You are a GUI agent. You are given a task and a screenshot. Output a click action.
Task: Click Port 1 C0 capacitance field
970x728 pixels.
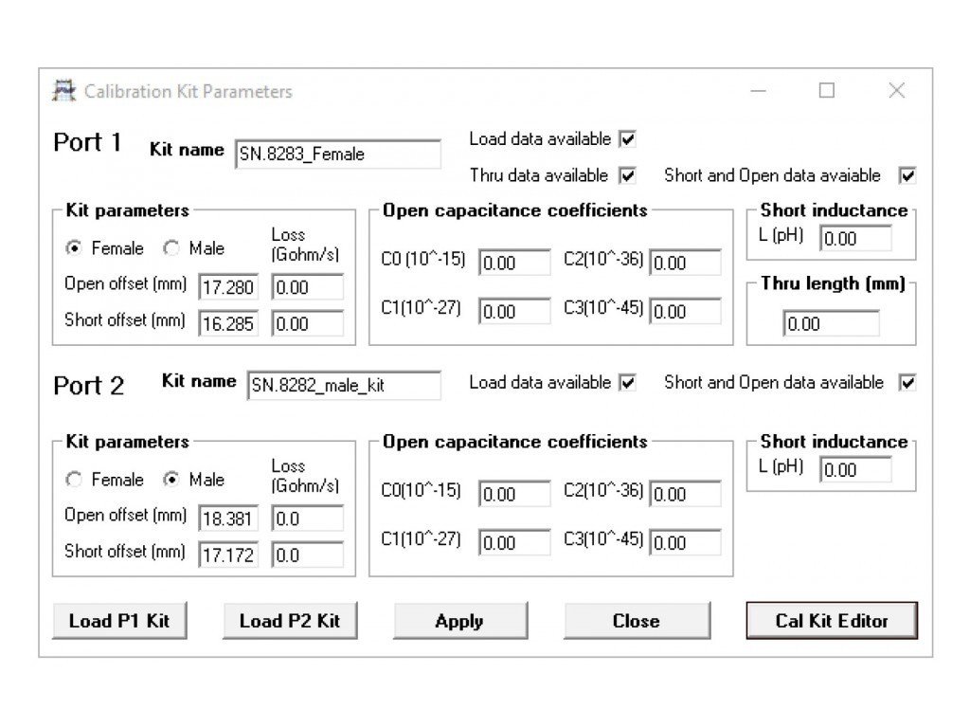[514, 264]
